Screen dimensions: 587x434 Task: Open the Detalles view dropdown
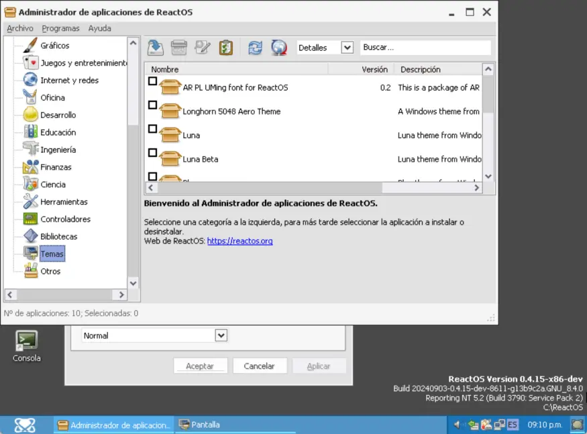click(x=347, y=48)
